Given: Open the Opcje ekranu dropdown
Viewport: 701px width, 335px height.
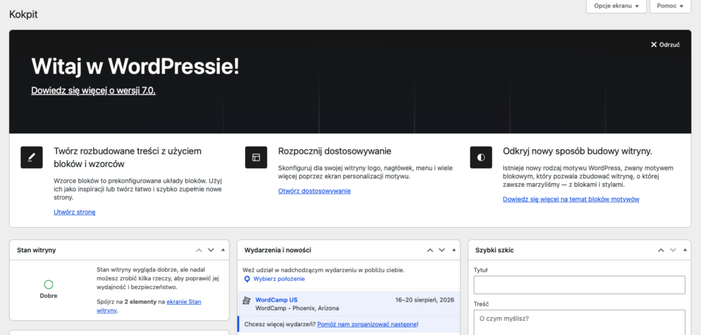Looking at the screenshot, I should click(616, 6).
